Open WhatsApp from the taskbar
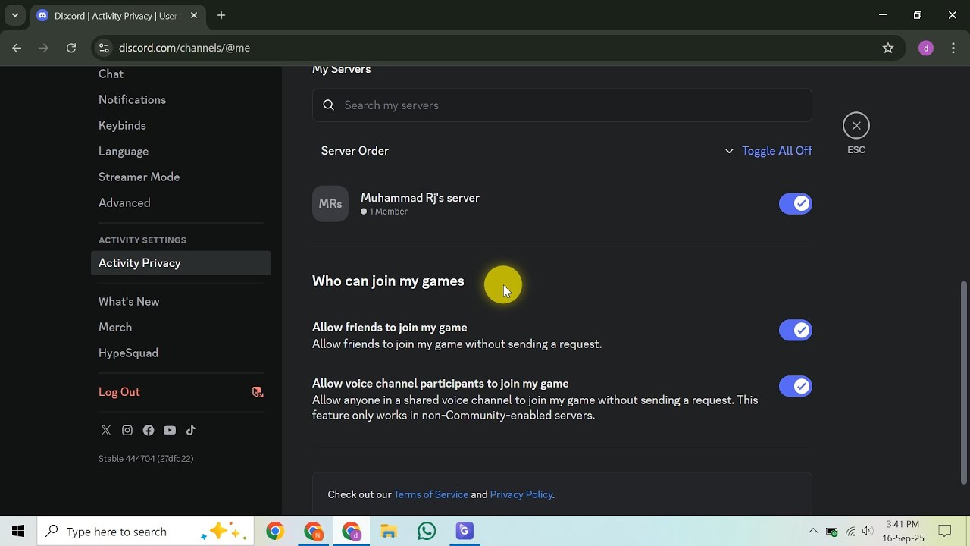The image size is (970, 546). 427,532
